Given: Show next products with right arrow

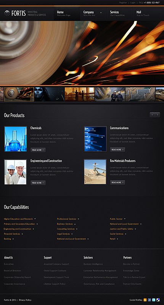Looking at the screenshot, I should [x=158, y=115].
